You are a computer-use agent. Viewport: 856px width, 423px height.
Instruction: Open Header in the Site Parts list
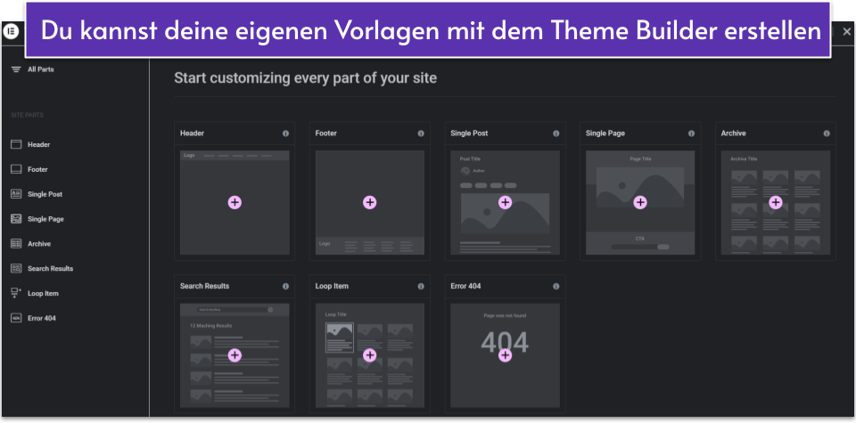[x=38, y=144]
